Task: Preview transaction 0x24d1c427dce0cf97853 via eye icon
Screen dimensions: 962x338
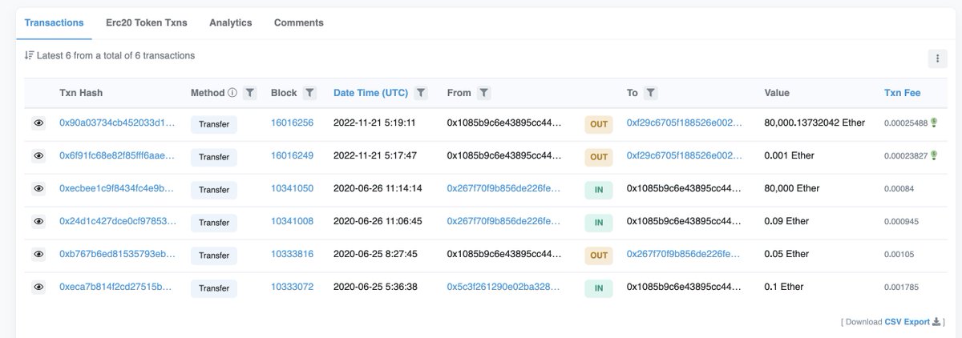Action: pos(38,221)
